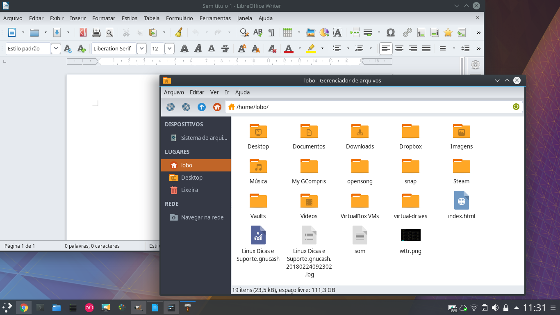Open the font name dropdown

[141, 48]
